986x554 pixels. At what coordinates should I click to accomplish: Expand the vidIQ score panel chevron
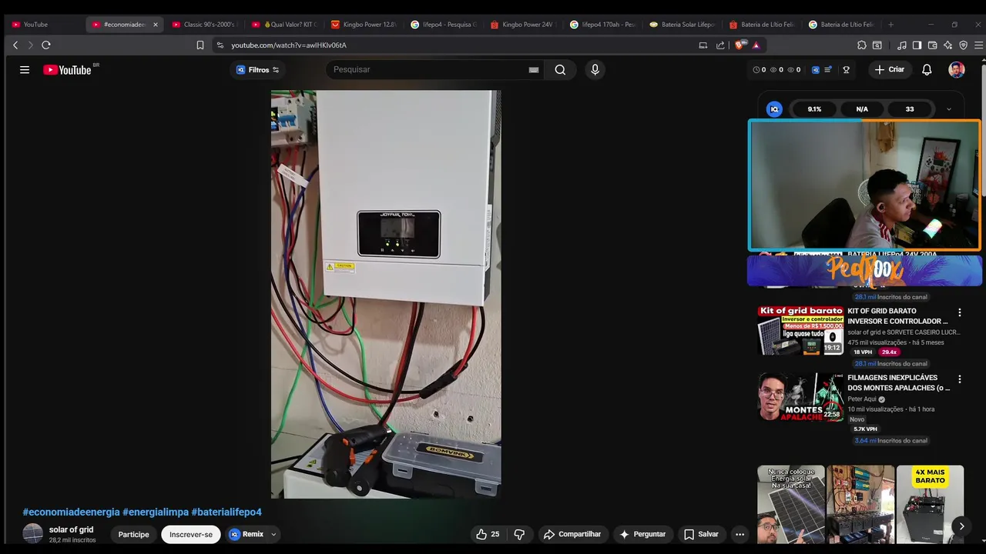click(x=949, y=109)
